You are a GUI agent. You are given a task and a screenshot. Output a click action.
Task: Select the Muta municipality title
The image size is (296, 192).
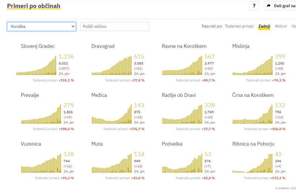[97, 144]
